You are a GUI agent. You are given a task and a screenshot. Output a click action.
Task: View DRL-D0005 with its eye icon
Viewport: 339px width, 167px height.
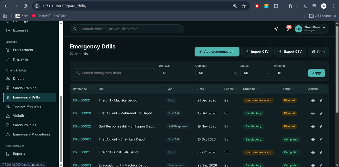tap(313, 139)
